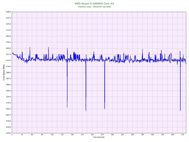Click the x-axis tick label 450
Screen dimensions: 189x142
click(x=162, y=135)
